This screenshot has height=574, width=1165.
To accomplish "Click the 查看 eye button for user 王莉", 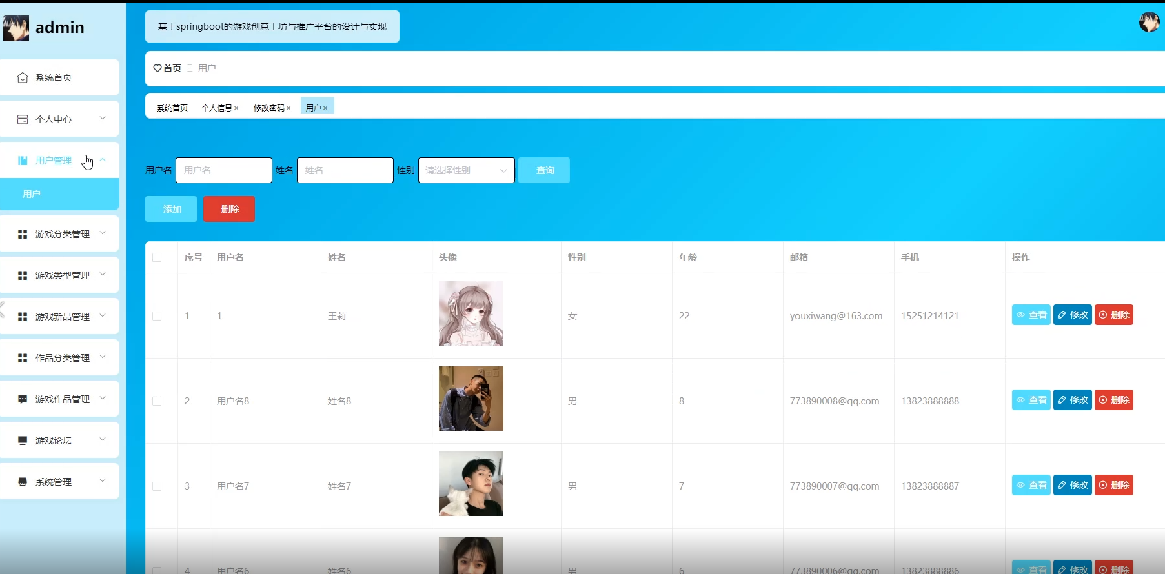I will [x=1031, y=315].
